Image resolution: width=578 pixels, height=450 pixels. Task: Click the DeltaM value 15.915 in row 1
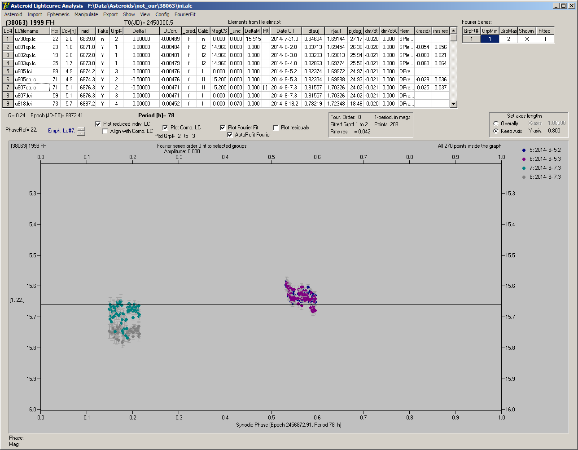point(253,39)
